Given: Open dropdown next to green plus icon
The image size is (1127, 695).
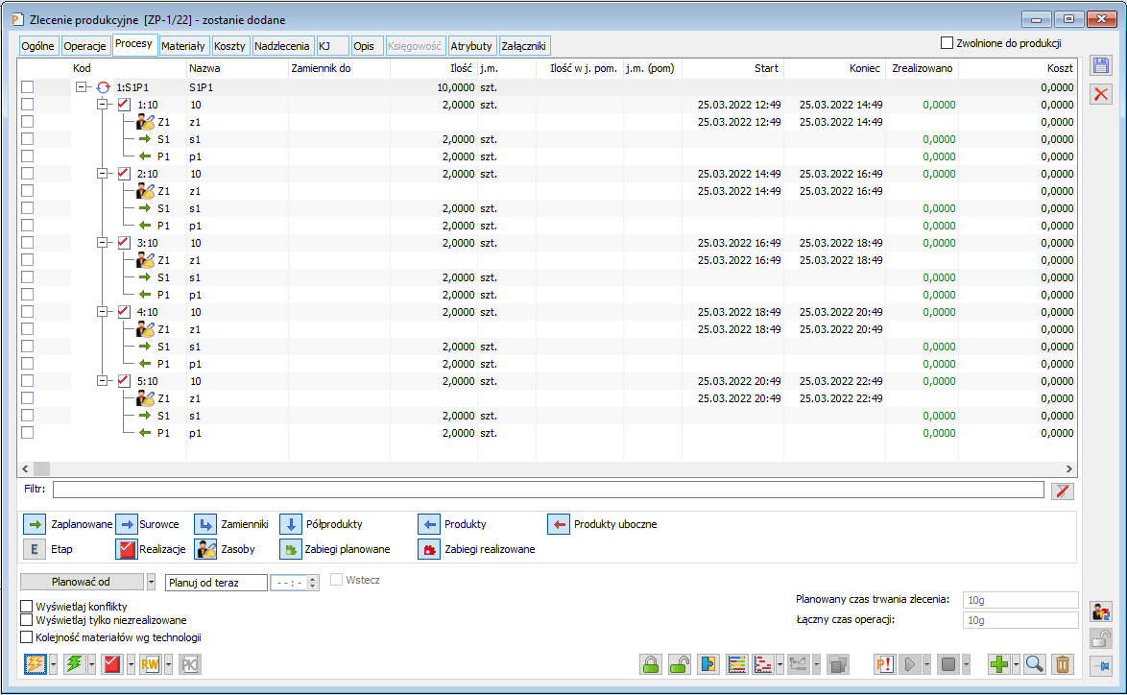Looking at the screenshot, I should pos(1016,664).
